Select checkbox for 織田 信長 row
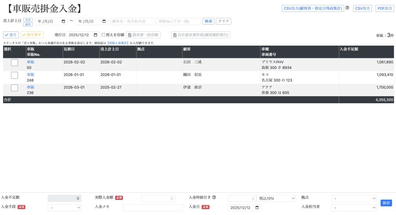Viewport: 396px width, 215px height. (x=14, y=75)
